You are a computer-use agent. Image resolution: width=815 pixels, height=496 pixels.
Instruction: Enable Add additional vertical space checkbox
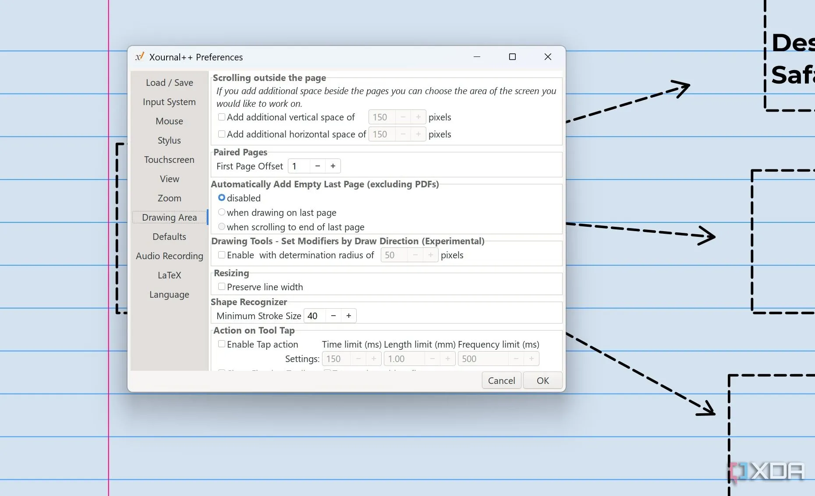(222, 117)
